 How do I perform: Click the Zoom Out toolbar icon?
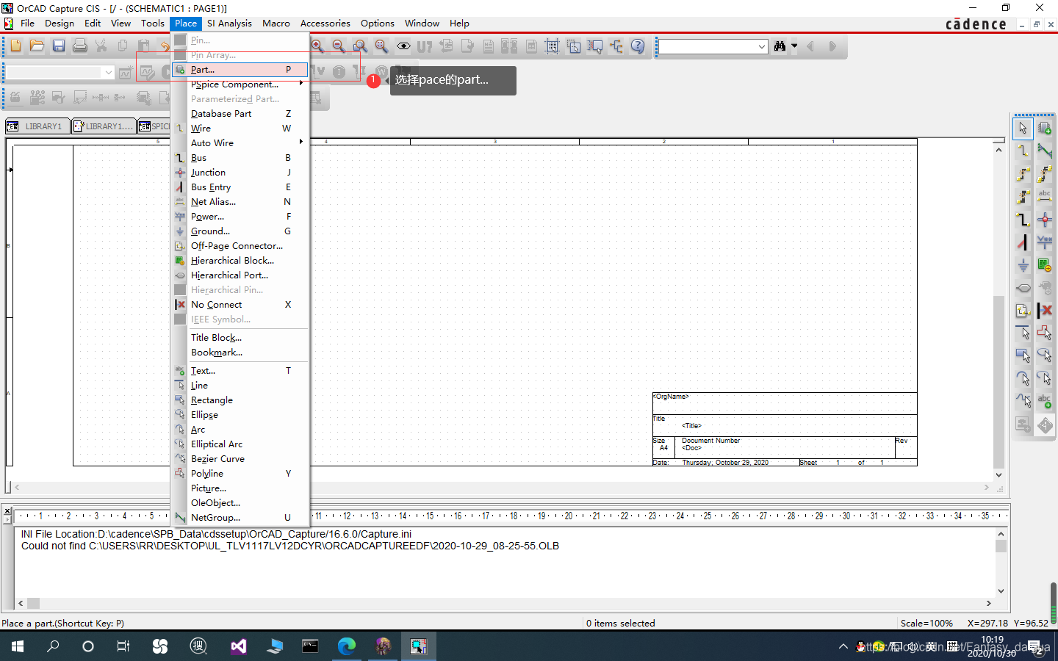coord(339,46)
